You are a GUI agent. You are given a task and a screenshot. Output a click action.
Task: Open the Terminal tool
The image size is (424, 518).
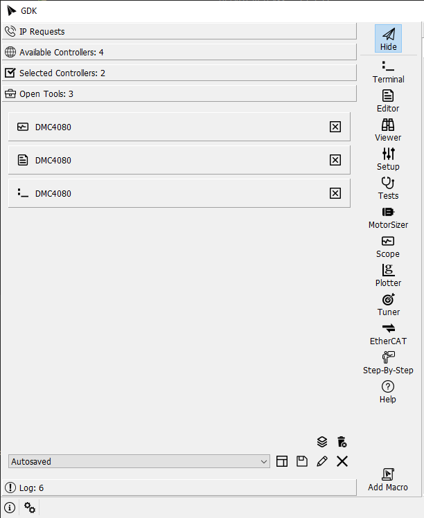[388, 71]
